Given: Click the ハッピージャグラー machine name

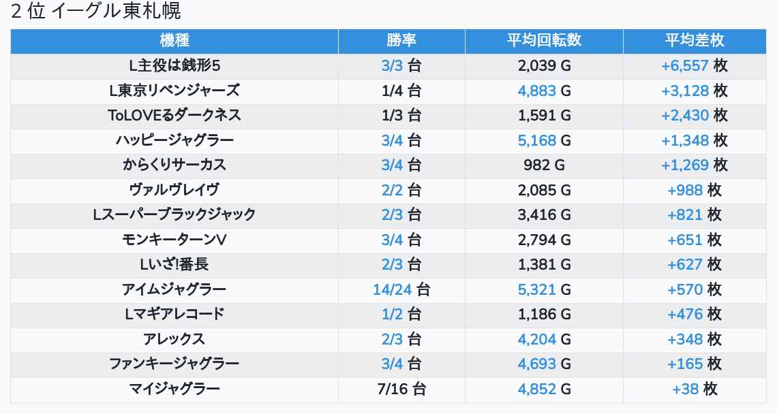Looking at the screenshot, I should [174, 140].
